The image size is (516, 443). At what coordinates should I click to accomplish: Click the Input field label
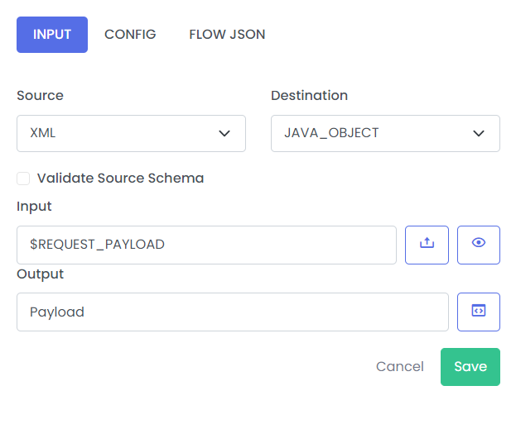(x=34, y=207)
